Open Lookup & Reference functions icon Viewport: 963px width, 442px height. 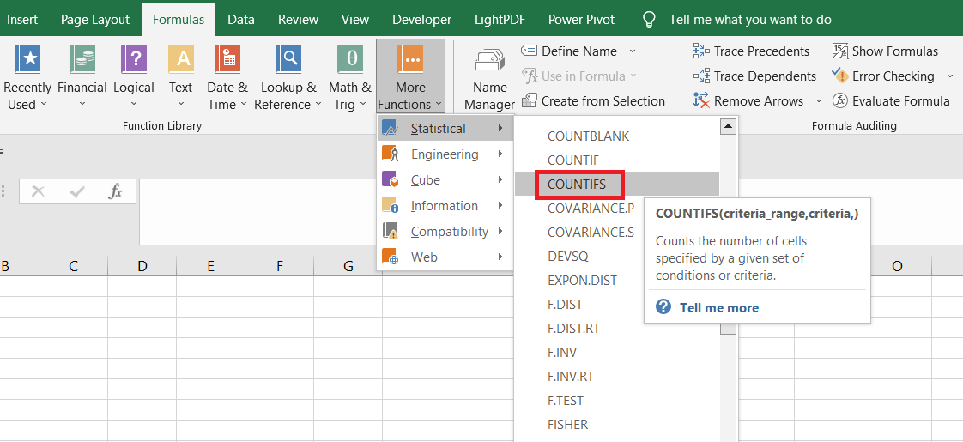pyautogui.click(x=288, y=60)
